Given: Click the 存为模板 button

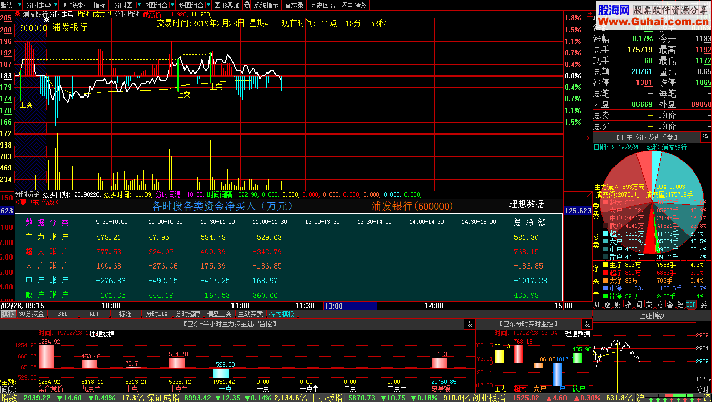Looking at the screenshot, I should (x=281, y=314).
